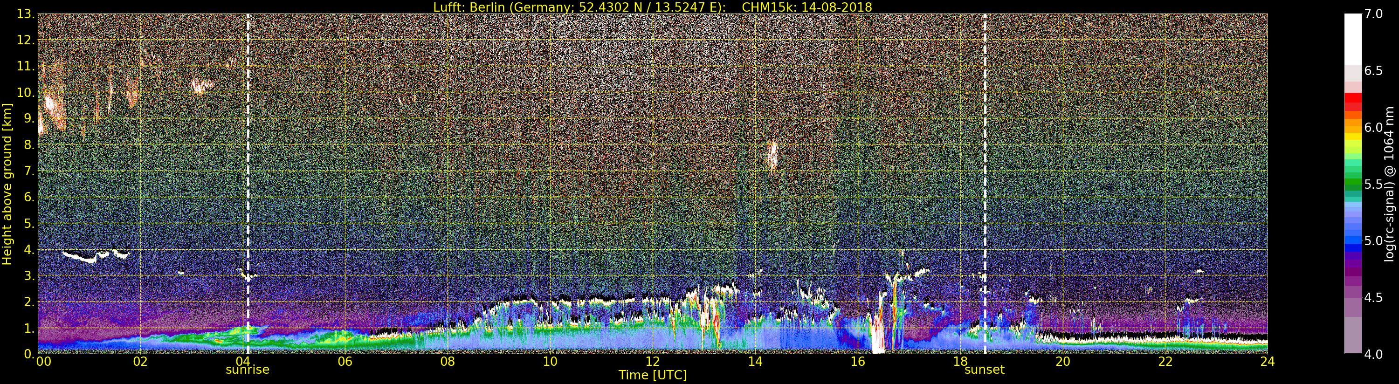Click the "16" time axis tick label

click(x=858, y=361)
